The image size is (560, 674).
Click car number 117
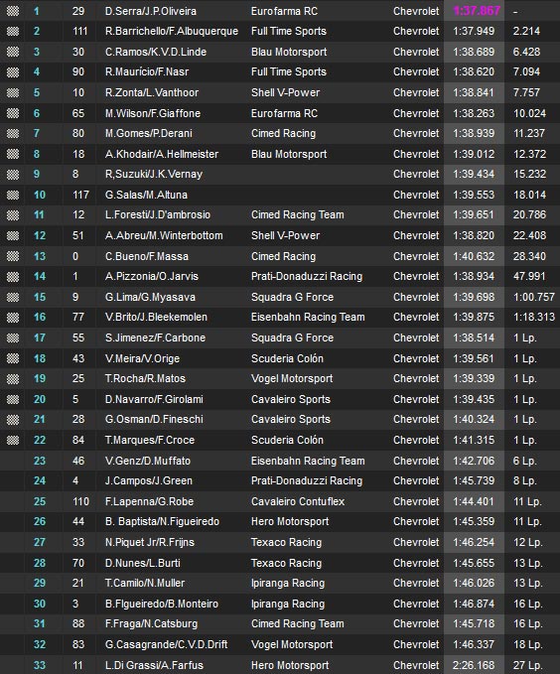pos(80,195)
